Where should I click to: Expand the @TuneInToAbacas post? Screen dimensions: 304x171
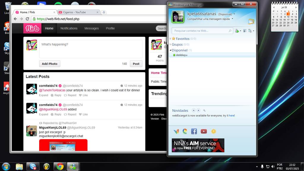(43, 95)
